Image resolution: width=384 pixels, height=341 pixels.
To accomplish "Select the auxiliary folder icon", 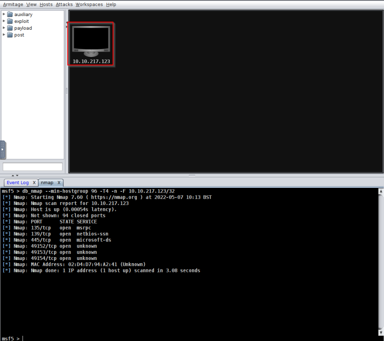I will 10,14.
